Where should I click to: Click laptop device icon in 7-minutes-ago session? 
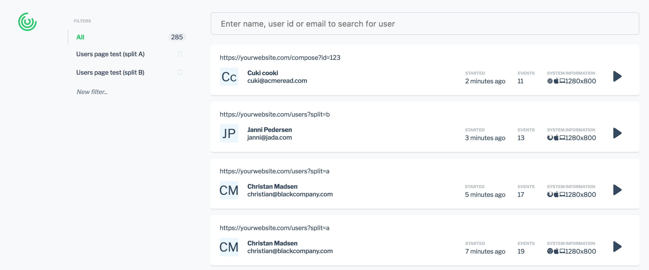(x=562, y=251)
